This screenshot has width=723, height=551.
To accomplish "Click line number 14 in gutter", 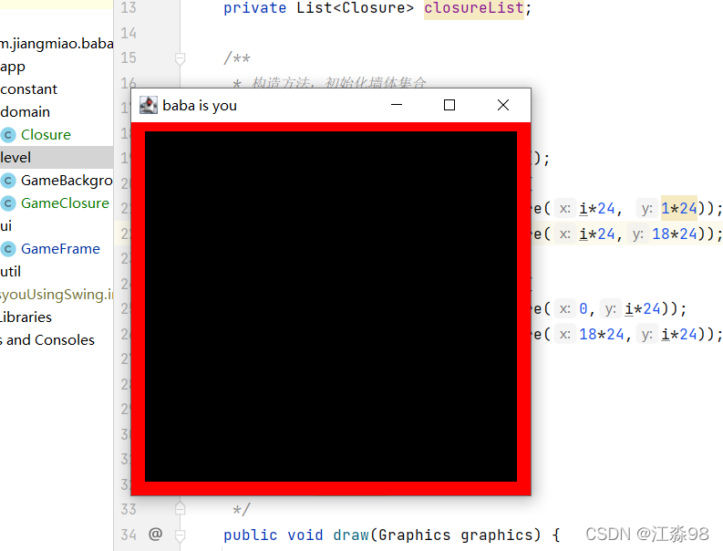I will 129,33.
